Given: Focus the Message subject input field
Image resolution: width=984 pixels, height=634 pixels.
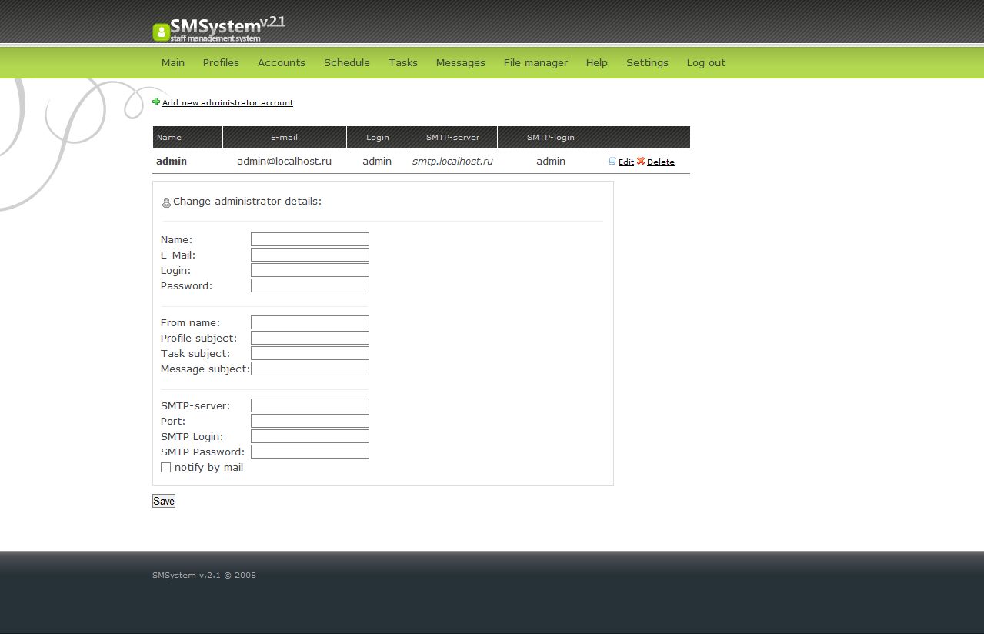Looking at the screenshot, I should tap(310, 369).
